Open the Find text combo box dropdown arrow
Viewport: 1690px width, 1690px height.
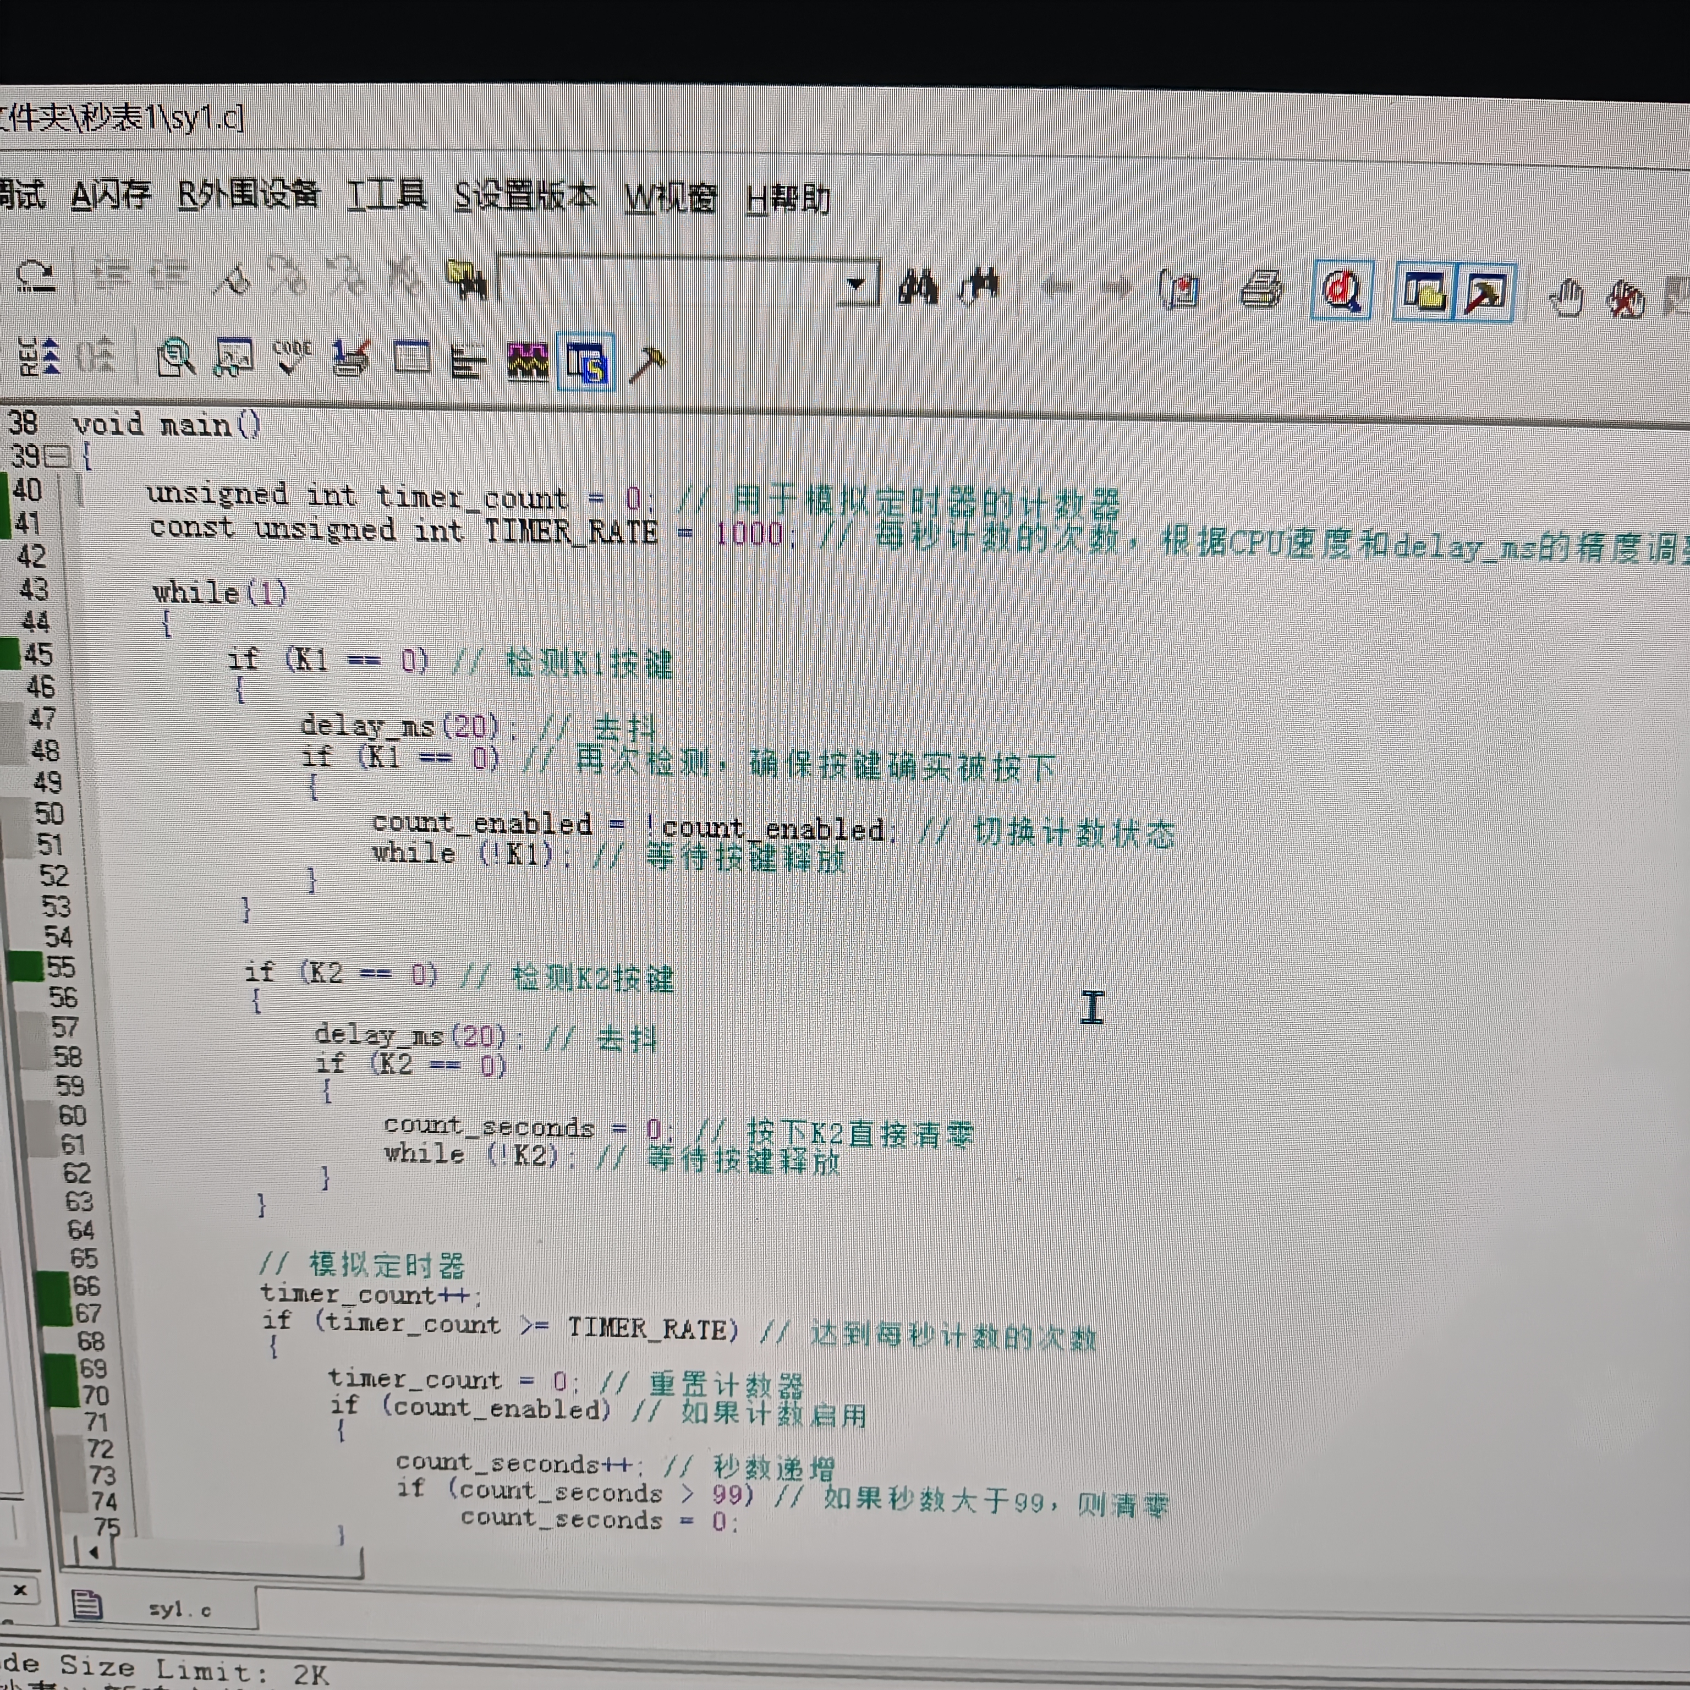point(857,284)
